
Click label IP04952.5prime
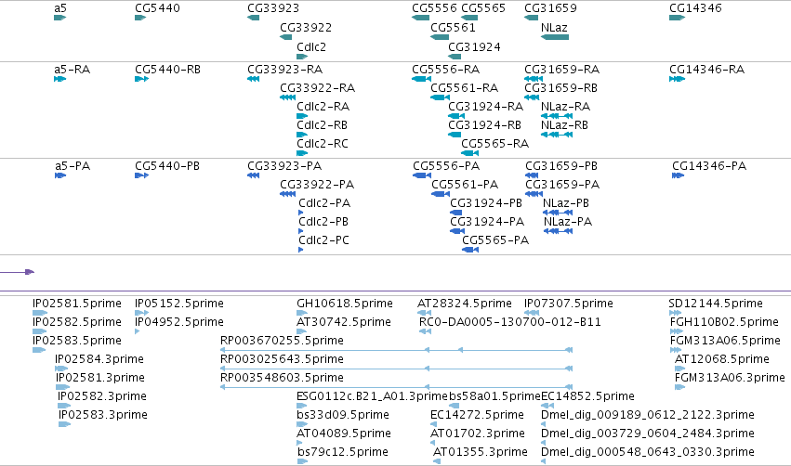coord(178,322)
